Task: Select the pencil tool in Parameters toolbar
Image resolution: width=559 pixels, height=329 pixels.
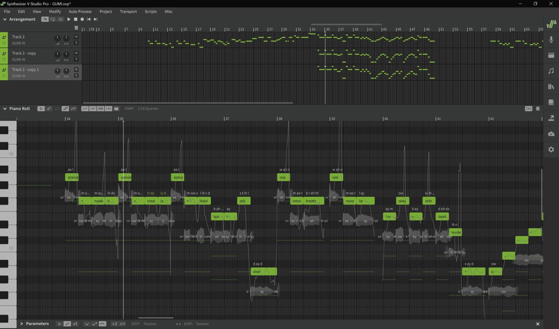Action: pos(67,324)
